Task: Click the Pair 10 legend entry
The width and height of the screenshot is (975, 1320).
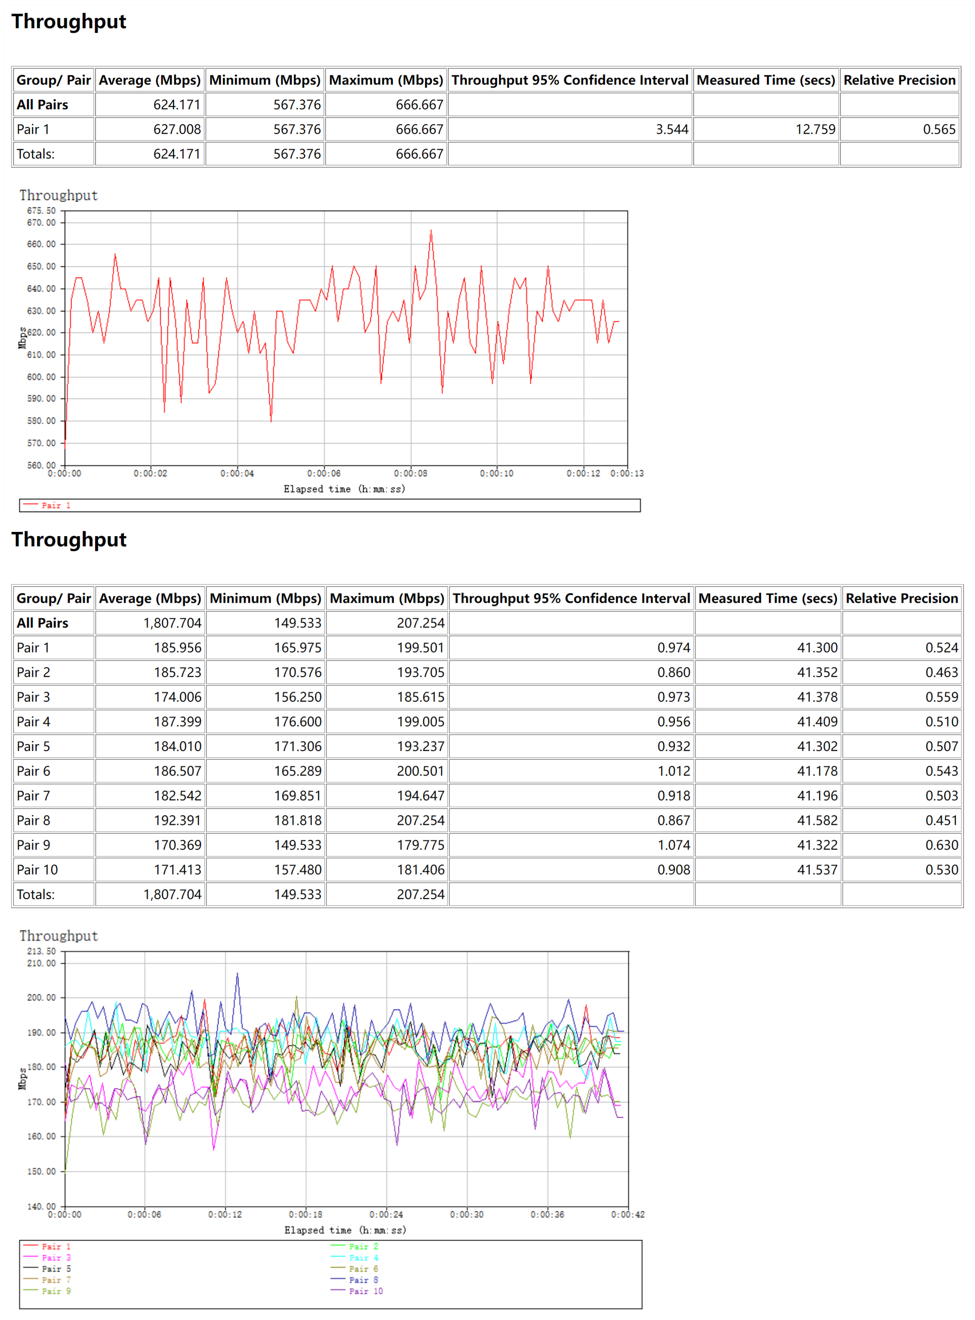Action: (365, 1291)
